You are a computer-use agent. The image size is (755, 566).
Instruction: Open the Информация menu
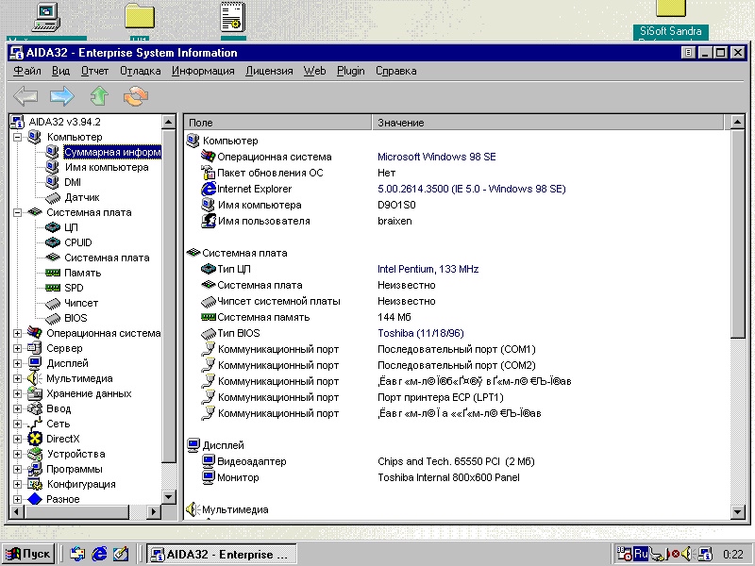203,71
